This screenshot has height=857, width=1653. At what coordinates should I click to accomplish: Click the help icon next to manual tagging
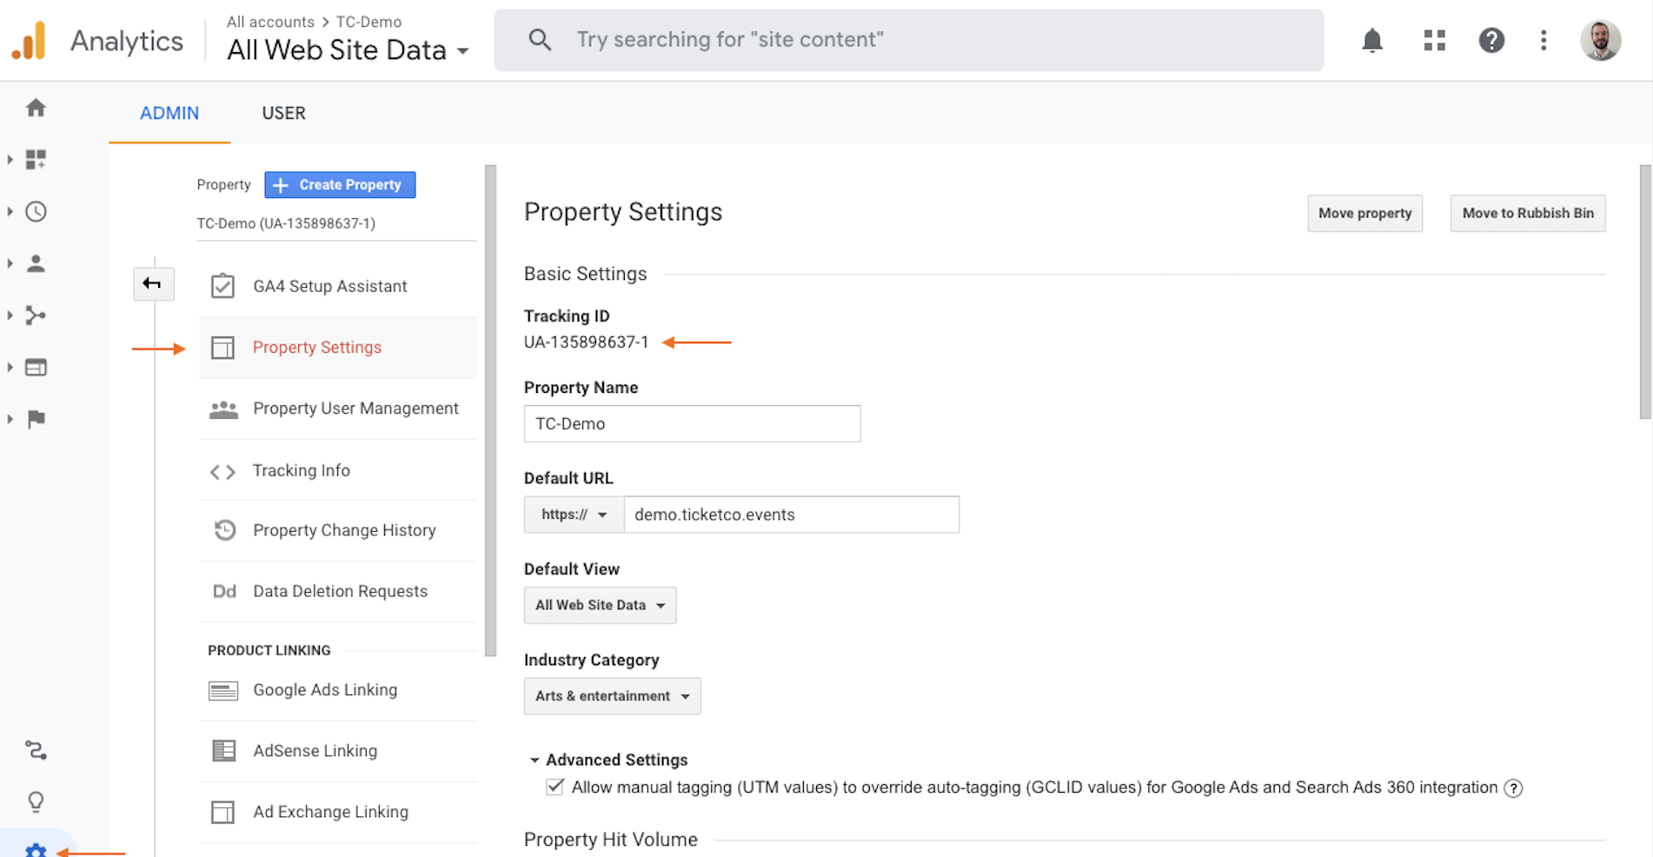tap(1513, 788)
